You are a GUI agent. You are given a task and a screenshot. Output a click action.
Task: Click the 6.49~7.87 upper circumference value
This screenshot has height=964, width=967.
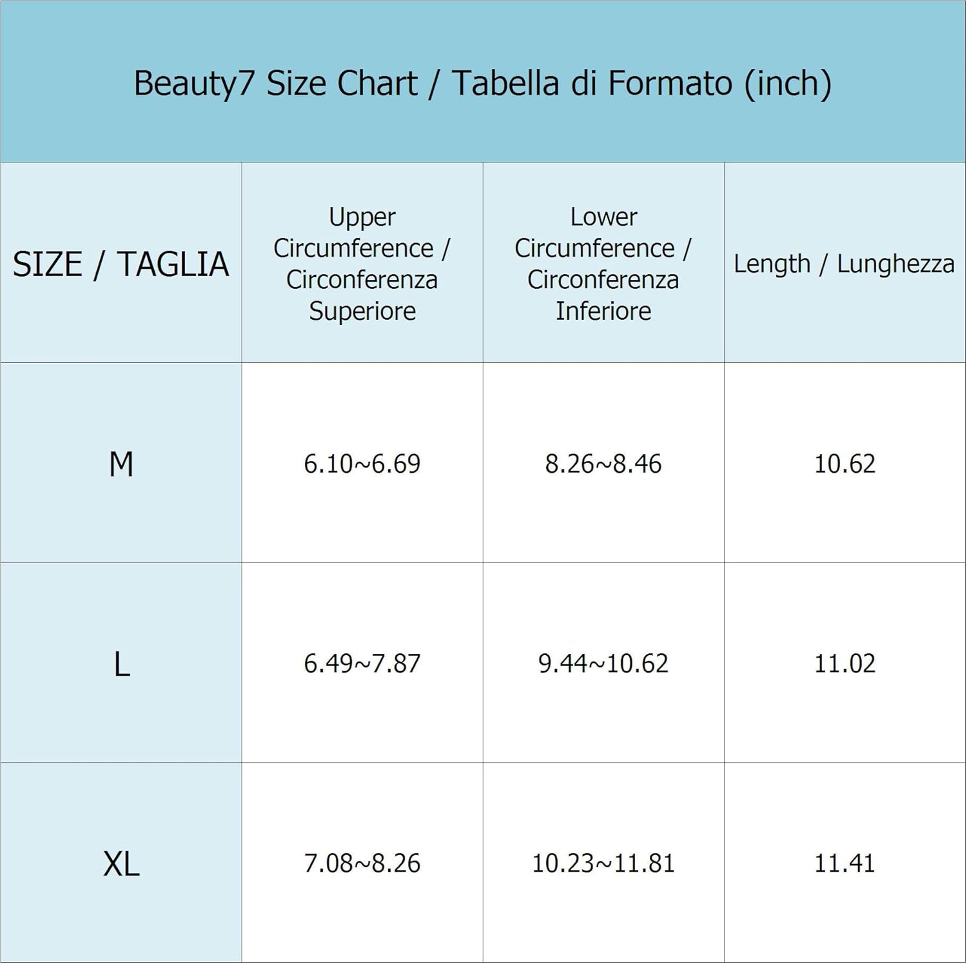362,664
